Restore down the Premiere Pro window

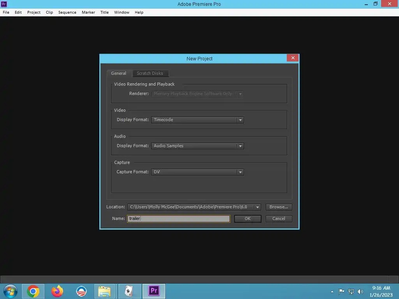point(376,4)
